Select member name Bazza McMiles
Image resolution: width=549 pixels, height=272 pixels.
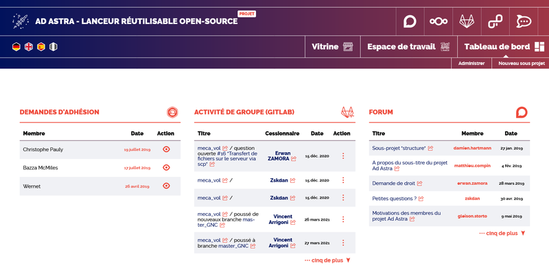coord(40,168)
